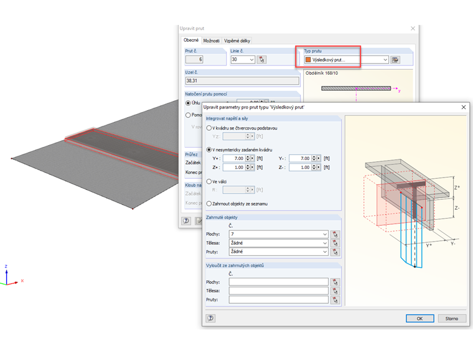473x355 pixels.
Task: Adjust the Y- spinner arrows
Action: tap(314, 158)
